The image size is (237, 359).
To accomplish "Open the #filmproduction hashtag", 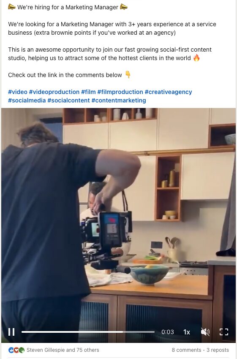I will click(x=120, y=92).
